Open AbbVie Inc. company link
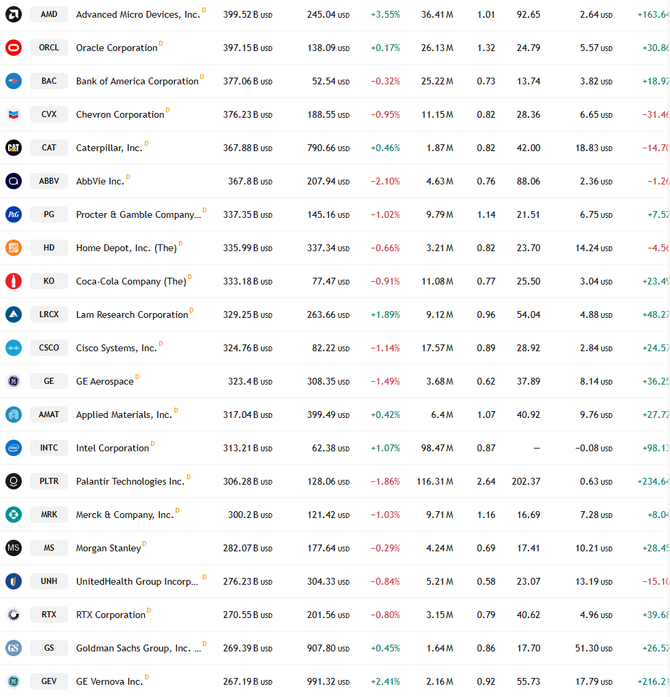 [x=100, y=181]
